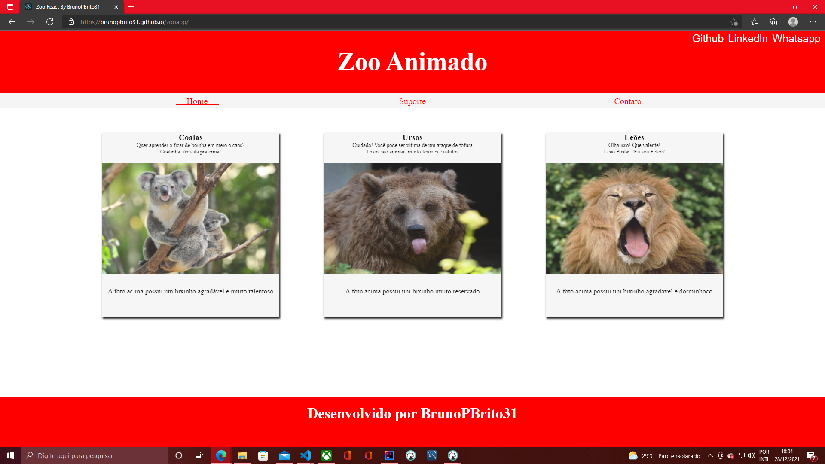Launch the Xbox app from the taskbar

click(327, 455)
